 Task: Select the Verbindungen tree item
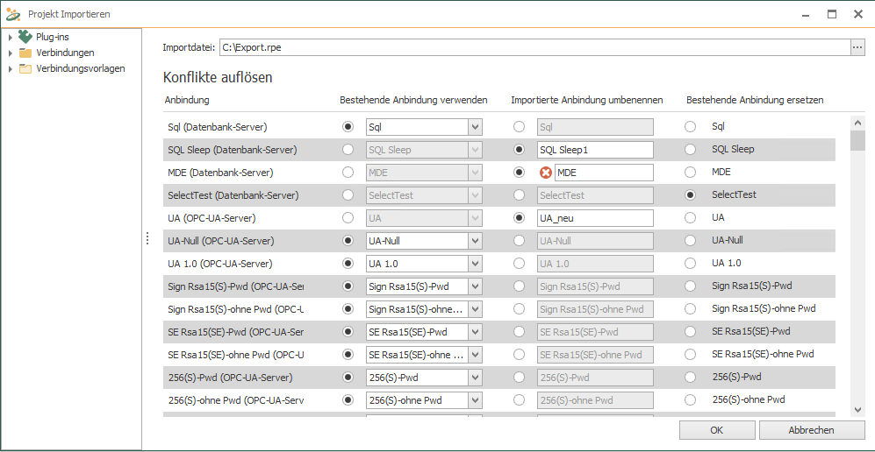coord(65,53)
